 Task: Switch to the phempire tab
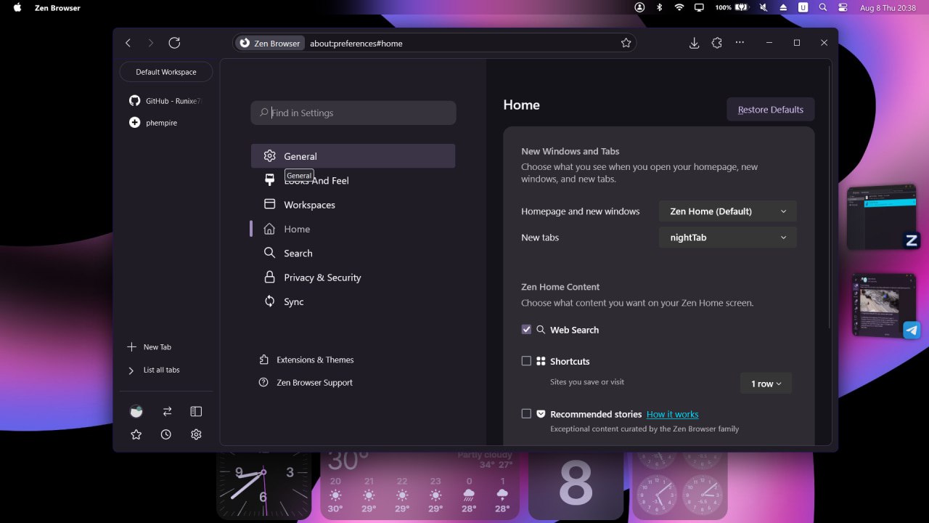coord(165,123)
